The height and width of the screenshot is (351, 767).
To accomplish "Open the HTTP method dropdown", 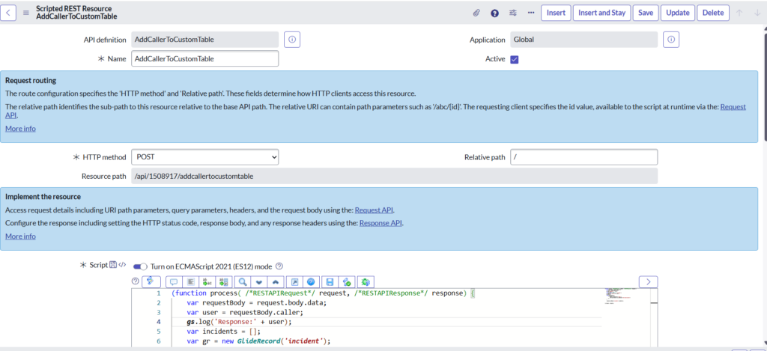I will coord(204,157).
